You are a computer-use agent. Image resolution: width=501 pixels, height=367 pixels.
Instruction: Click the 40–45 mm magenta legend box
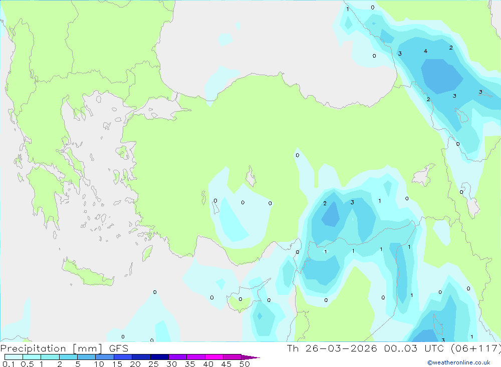tap(214, 357)
